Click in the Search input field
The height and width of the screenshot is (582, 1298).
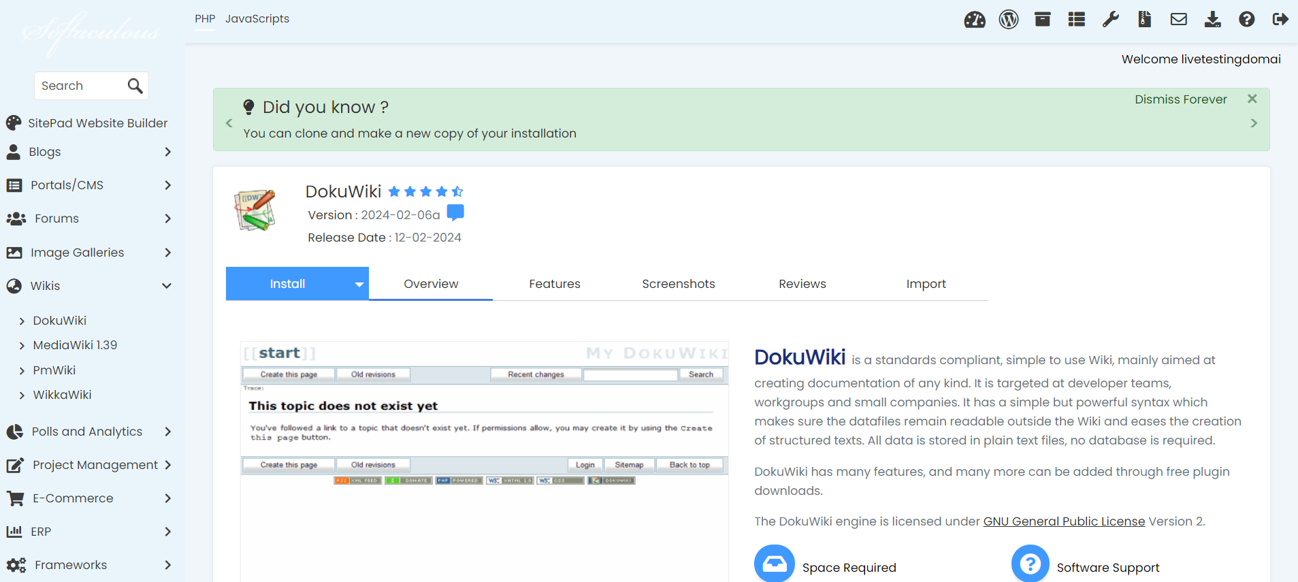point(80,86)
